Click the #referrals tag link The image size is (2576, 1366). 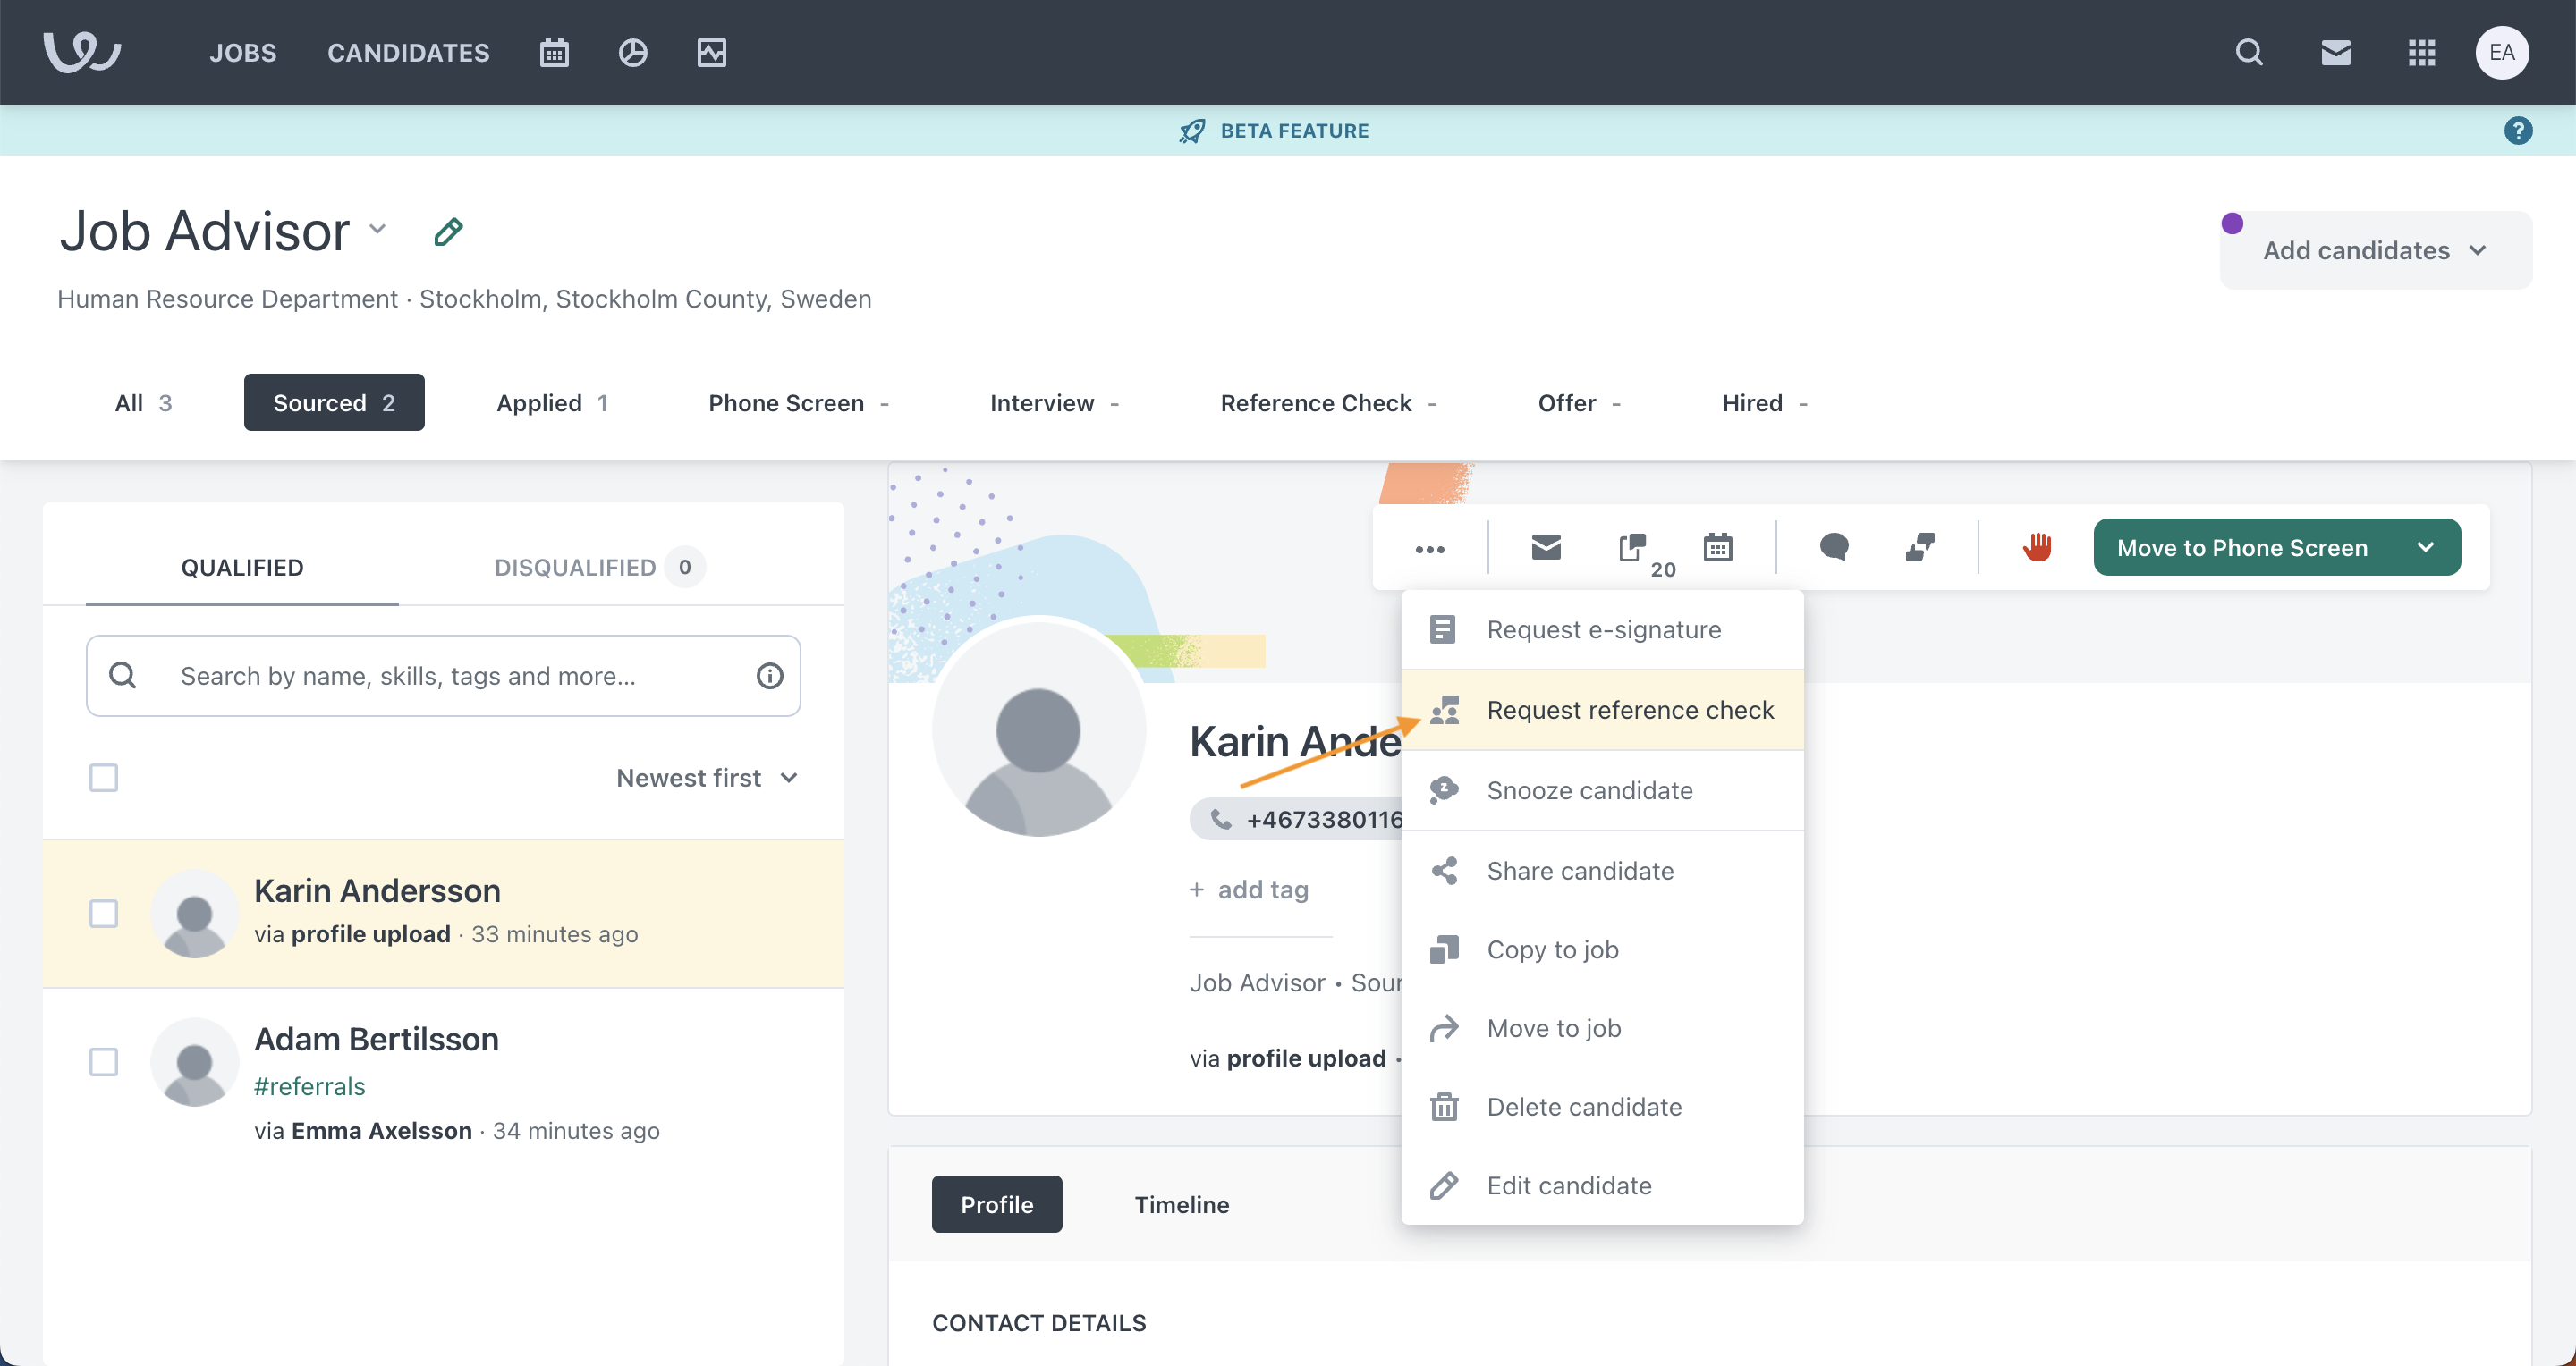pos(310,1086)
